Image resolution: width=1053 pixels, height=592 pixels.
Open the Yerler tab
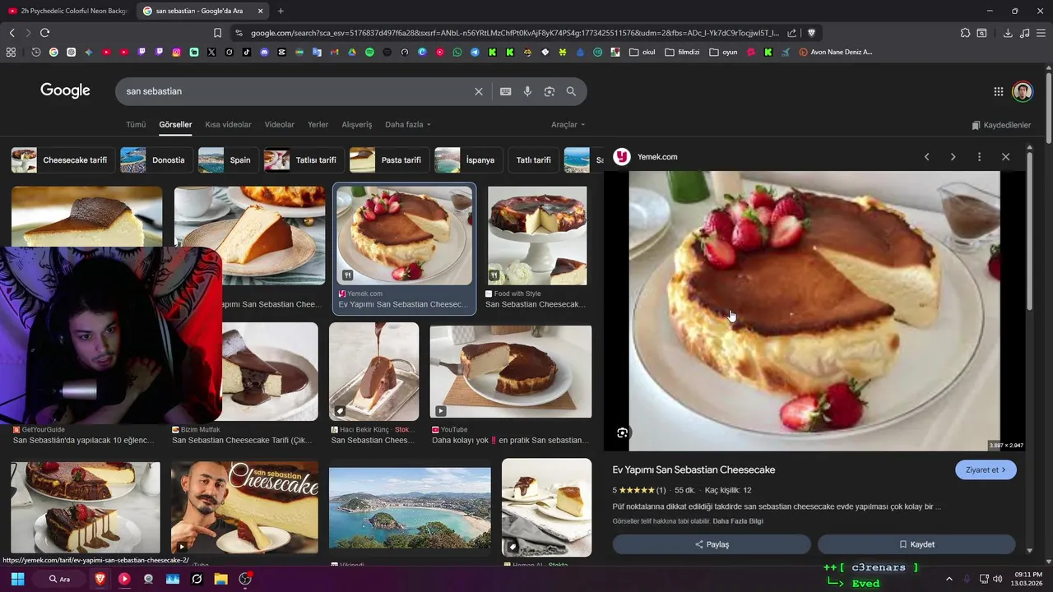[318, 125]
